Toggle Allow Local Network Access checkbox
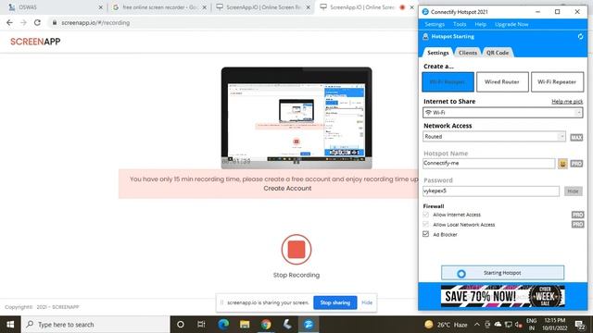 tap(426, 224)
